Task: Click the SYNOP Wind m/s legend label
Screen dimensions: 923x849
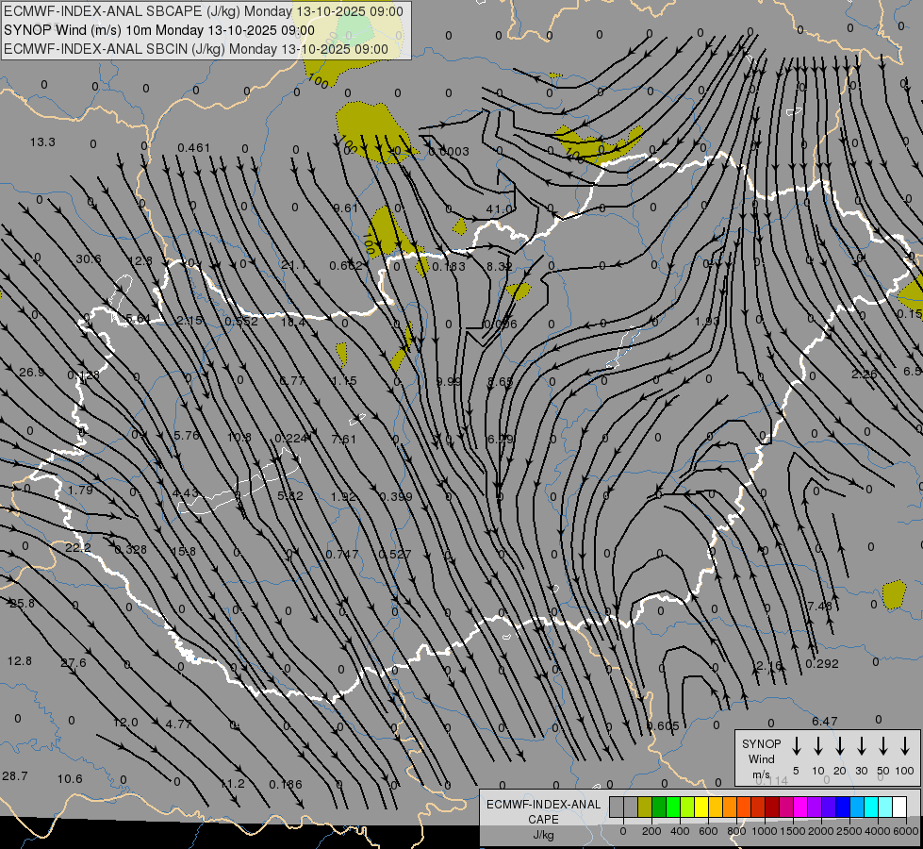Action: click(761, 758)
